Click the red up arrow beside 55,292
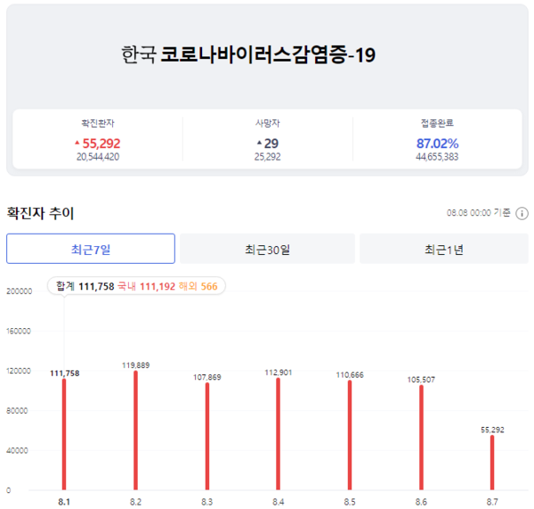Image resolution: width=534 pixels, height=509 pixels. point(77,143)
